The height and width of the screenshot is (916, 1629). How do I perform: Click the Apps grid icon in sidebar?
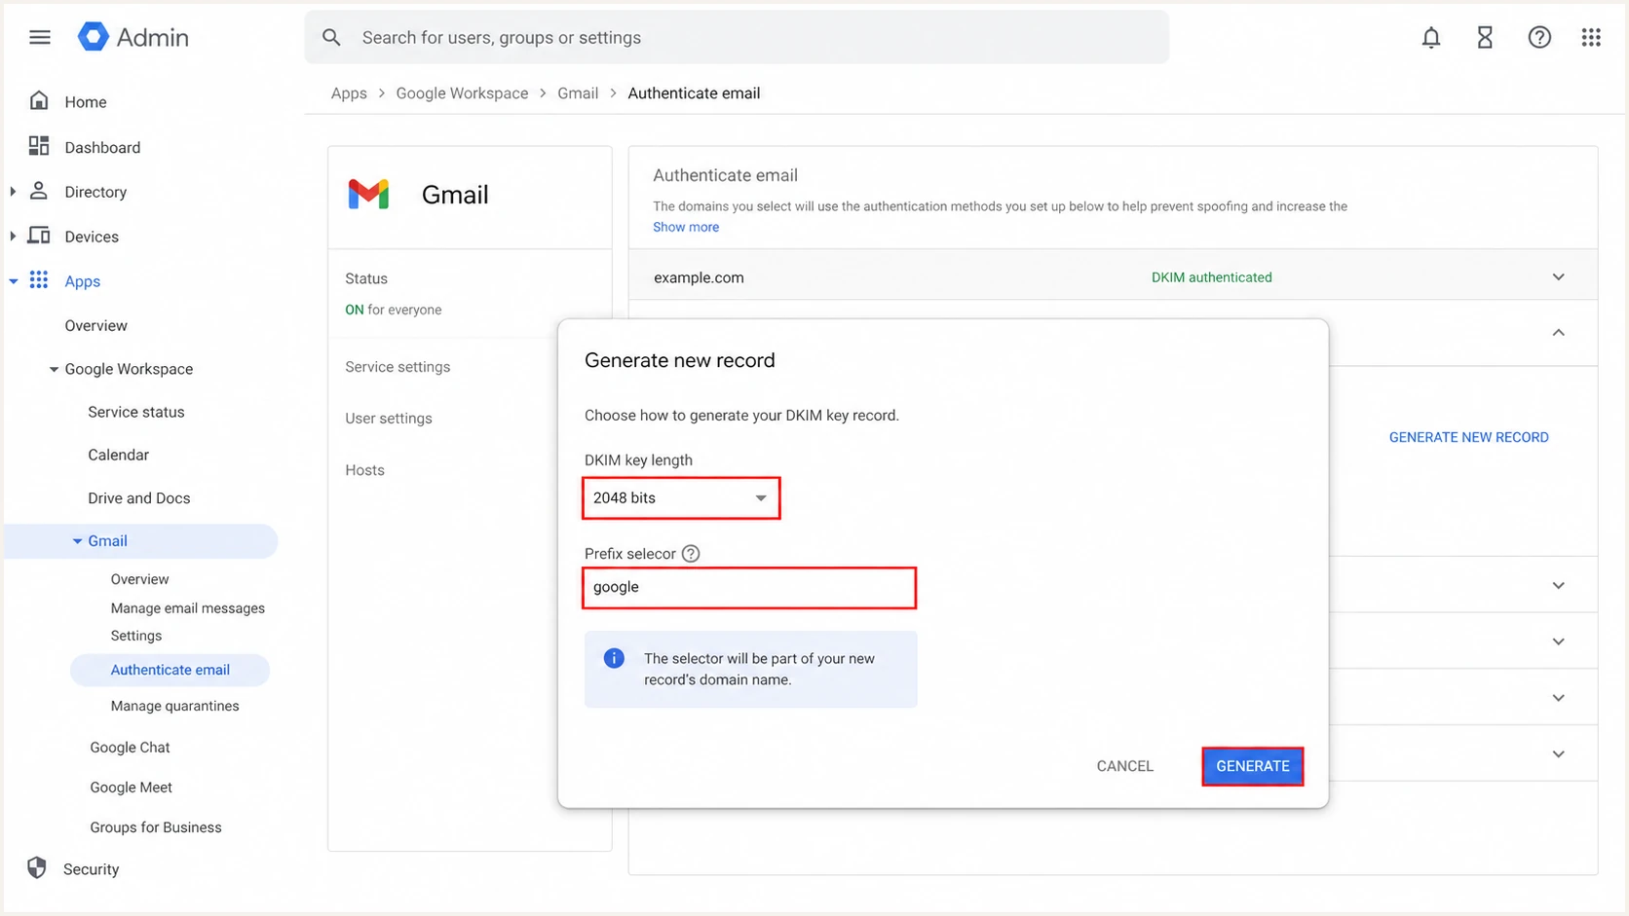pos(39,280)
